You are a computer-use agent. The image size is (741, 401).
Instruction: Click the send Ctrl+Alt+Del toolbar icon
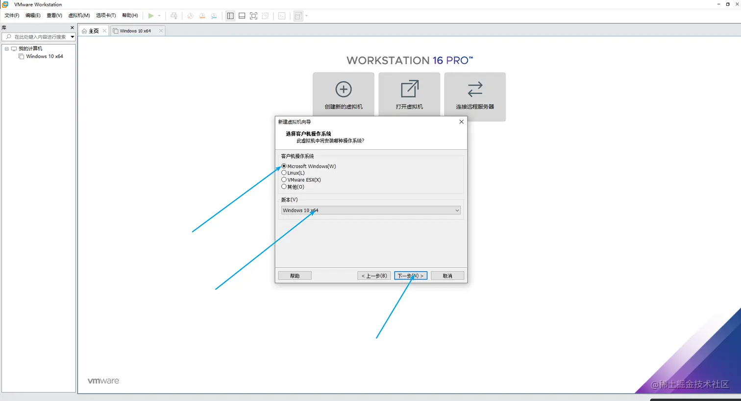[x=174, y=16]
